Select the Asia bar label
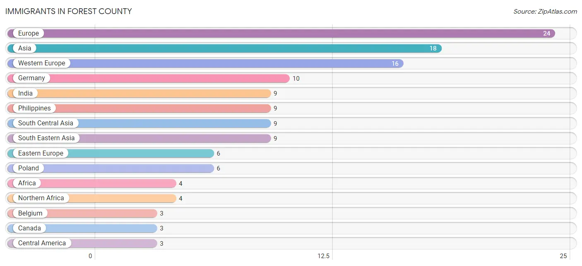The image size is (582, 266). click(25, 48)
